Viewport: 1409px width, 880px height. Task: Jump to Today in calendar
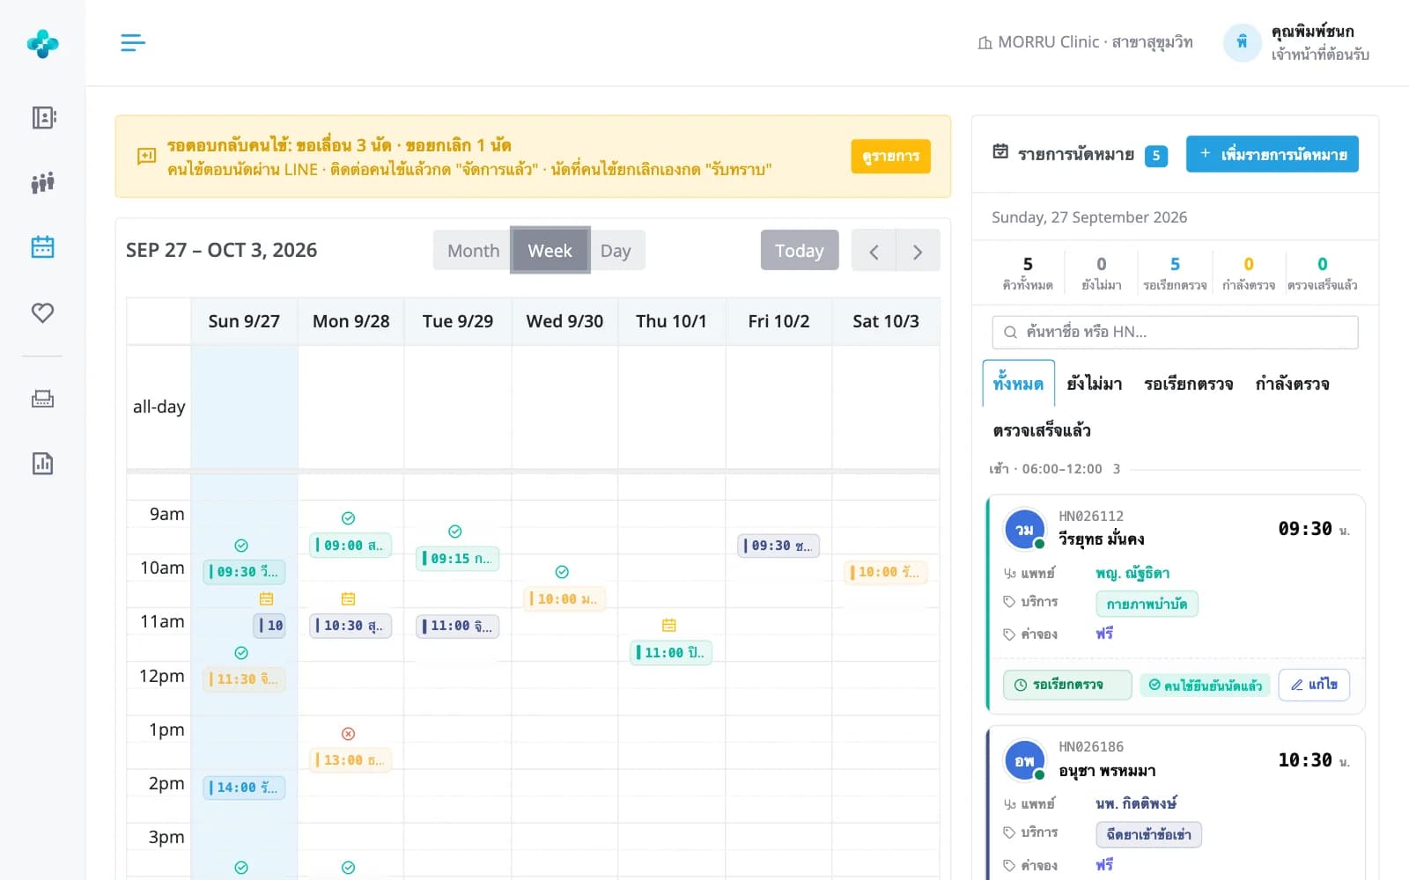point(800,251)
